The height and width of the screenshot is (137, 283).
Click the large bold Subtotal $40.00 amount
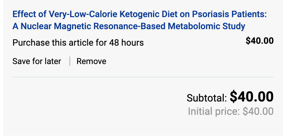(x=251, y=97)
